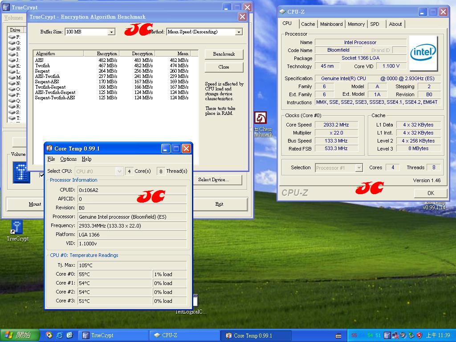Click Core Temp title bar thermometer icon

49,148
